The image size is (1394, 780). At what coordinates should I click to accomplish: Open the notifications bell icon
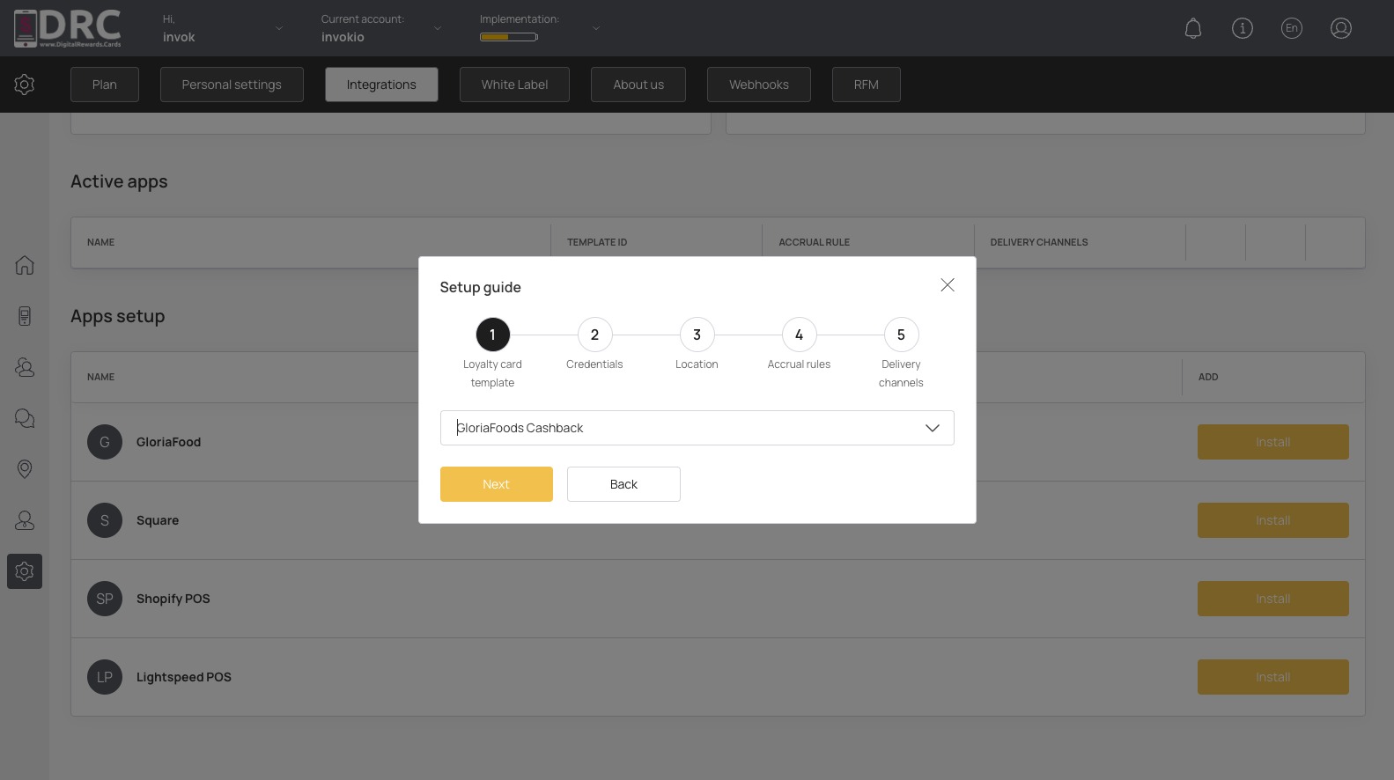coord(1193,28)
